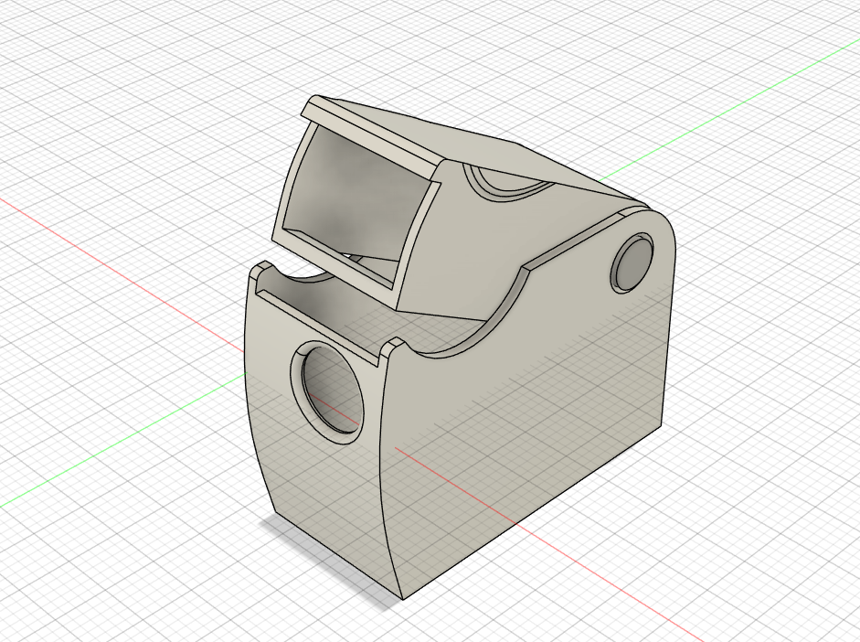Viewport: 860px width, 642px height.
Task: Select the large circular hole on front face
Action: coord(328,391)
